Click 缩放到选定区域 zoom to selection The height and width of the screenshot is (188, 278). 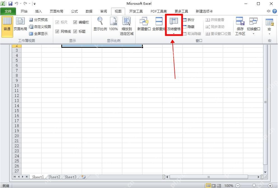tap(127, 26)
